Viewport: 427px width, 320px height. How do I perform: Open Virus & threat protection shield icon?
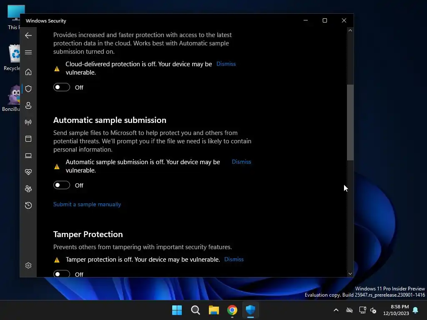point(28,89)
